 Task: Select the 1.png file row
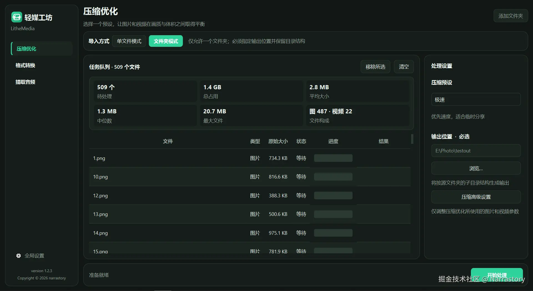pyautogui.click(x=250, y=158)
